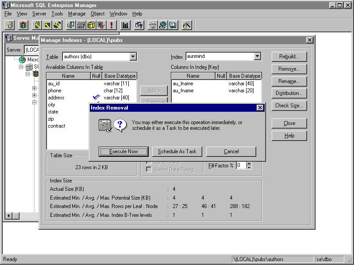354x265 pixels.
Task: Toggle the Sorted Data Reorg checkbox
Action: pyautogui.click(x=149, y=170)
